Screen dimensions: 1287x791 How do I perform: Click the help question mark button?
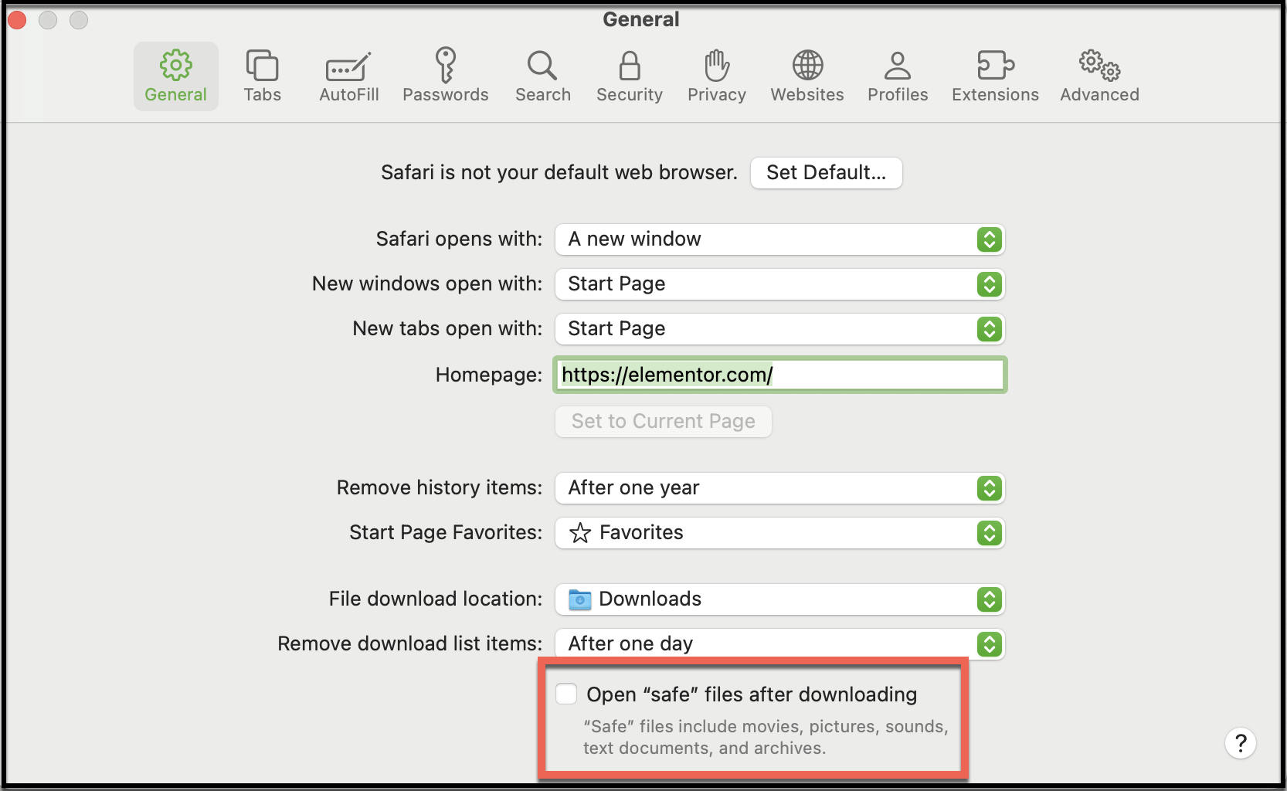[x=1240, y=743]
